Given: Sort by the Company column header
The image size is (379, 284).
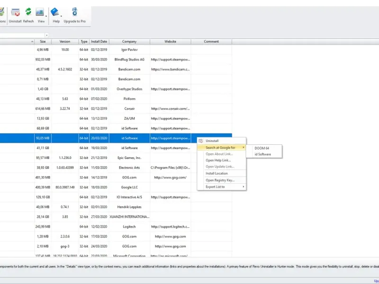Looking at the screenshot, I should click(x=129, y=42).
